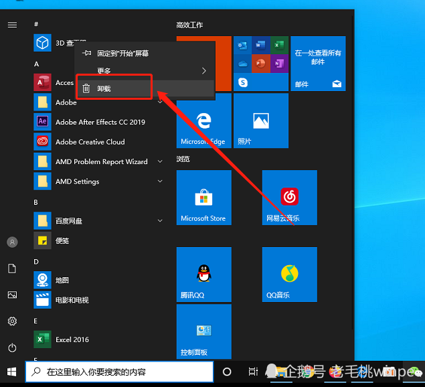Launch the 网易云音乐 tile
The image size is (425, 387).
click(x=289, y=198)
